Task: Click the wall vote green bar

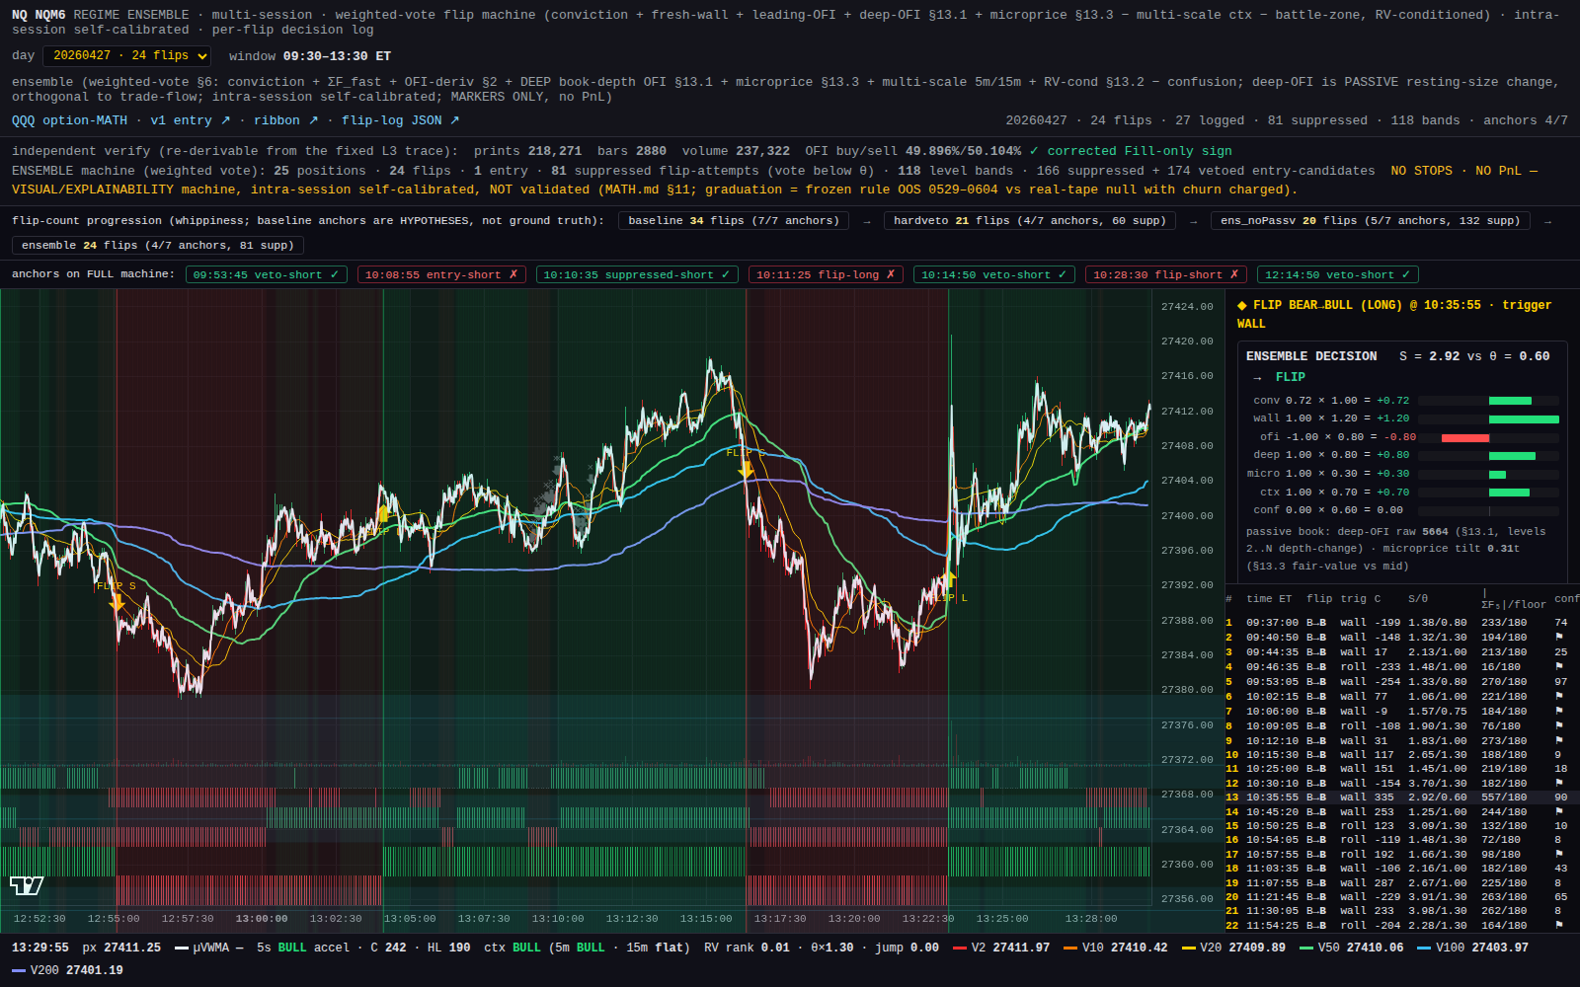Action: tap(1524, 419)
